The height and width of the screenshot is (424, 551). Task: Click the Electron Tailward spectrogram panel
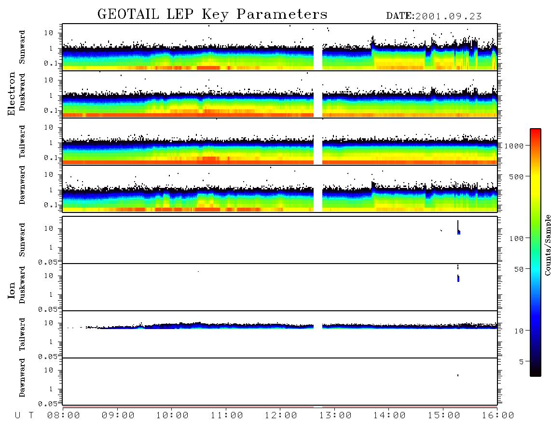[280, 142]
